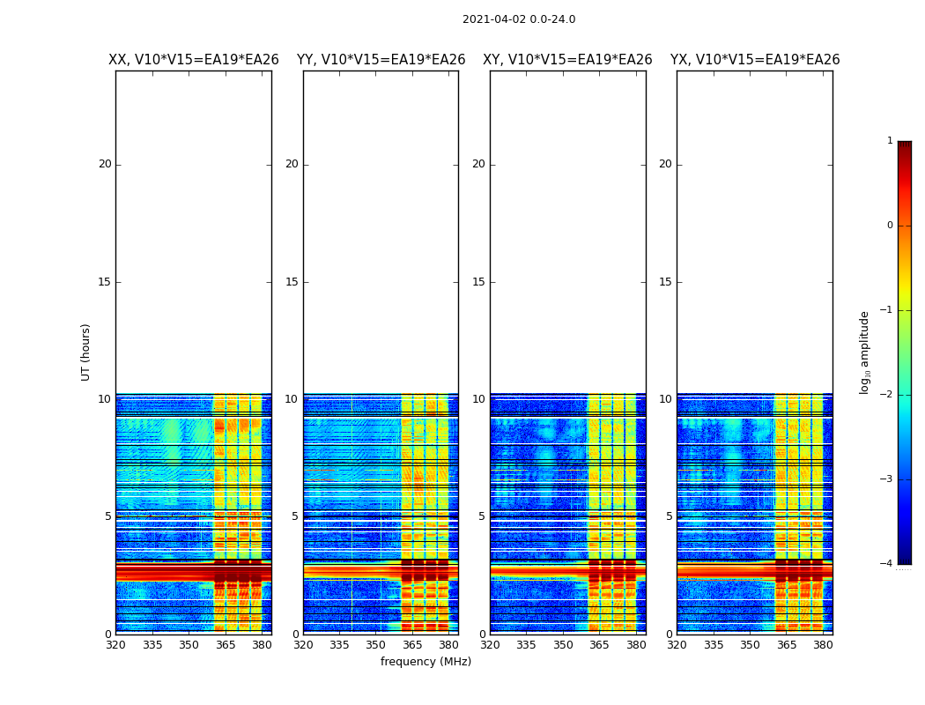The height and width of the screenshot is (705, 925).
Task: Click the 20 tick label on XX plot axis
Action: (x=105, y=164)
